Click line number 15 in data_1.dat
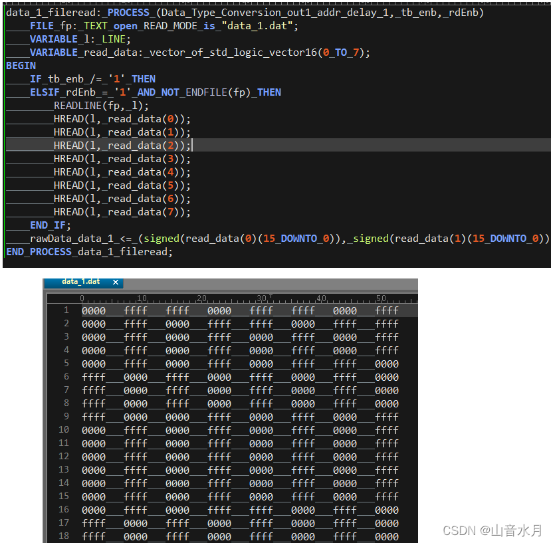 point(64,496)
